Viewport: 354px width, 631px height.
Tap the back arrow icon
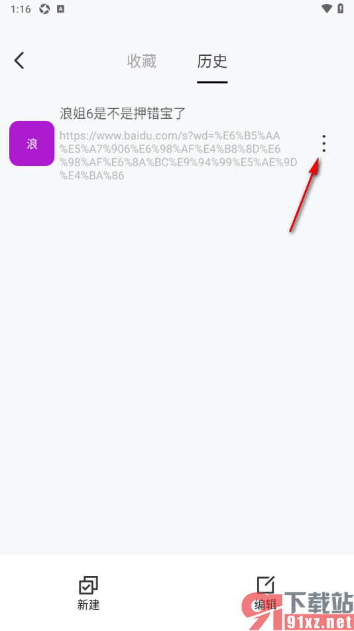point(19,60)
